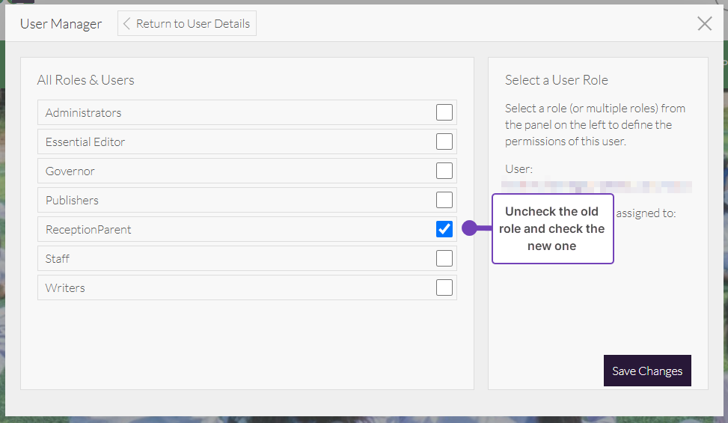
Task: Click the Writers role name label
Action: pos(65,288)
